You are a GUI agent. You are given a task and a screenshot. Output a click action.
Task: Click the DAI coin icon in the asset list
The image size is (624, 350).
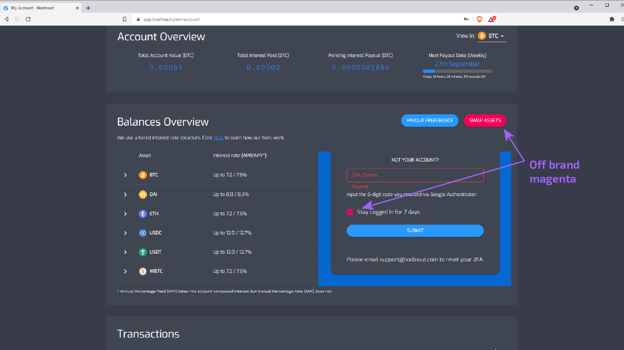(x=143, y=194)
